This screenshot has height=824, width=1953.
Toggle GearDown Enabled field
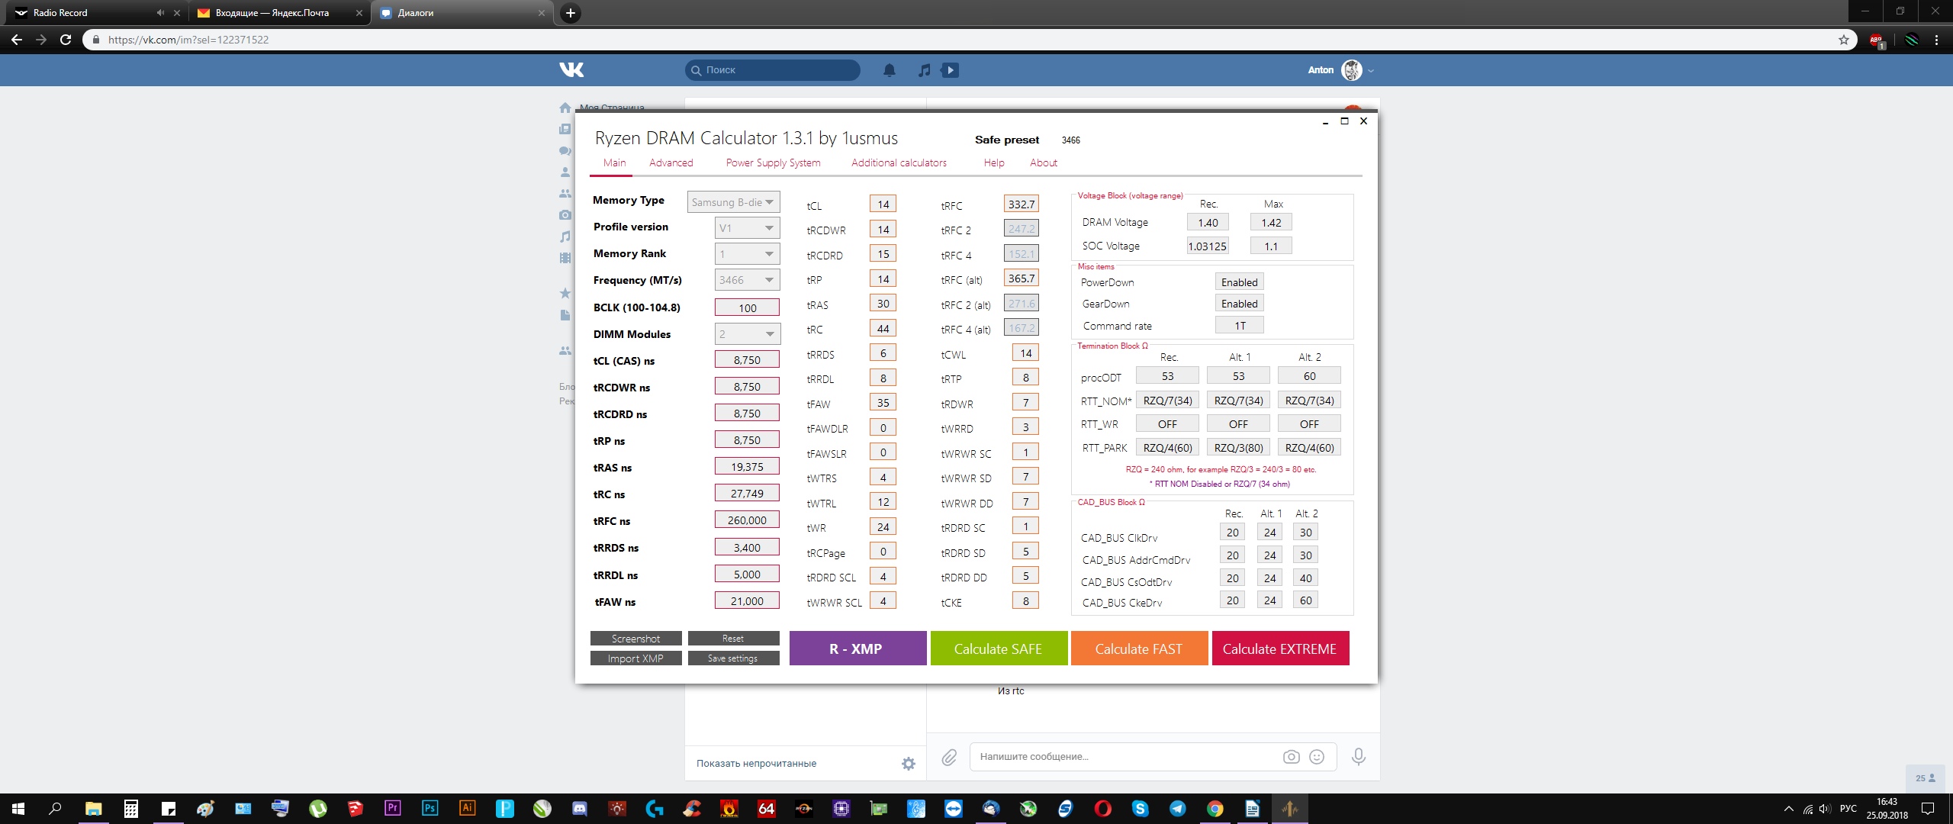coord(1239,304)
